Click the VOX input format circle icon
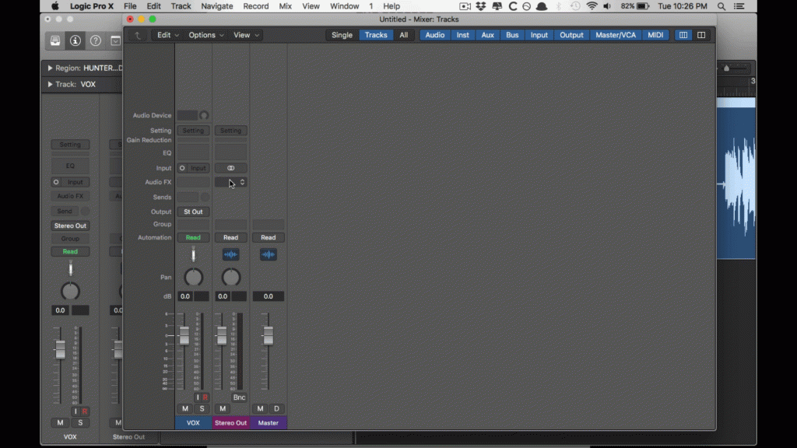The width and height of the screenshot is (797, 448). point(182,168)
